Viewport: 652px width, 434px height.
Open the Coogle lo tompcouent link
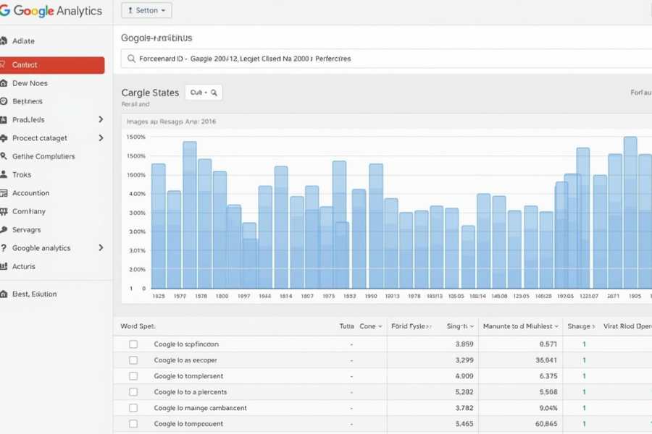click(x=188, y=424)
